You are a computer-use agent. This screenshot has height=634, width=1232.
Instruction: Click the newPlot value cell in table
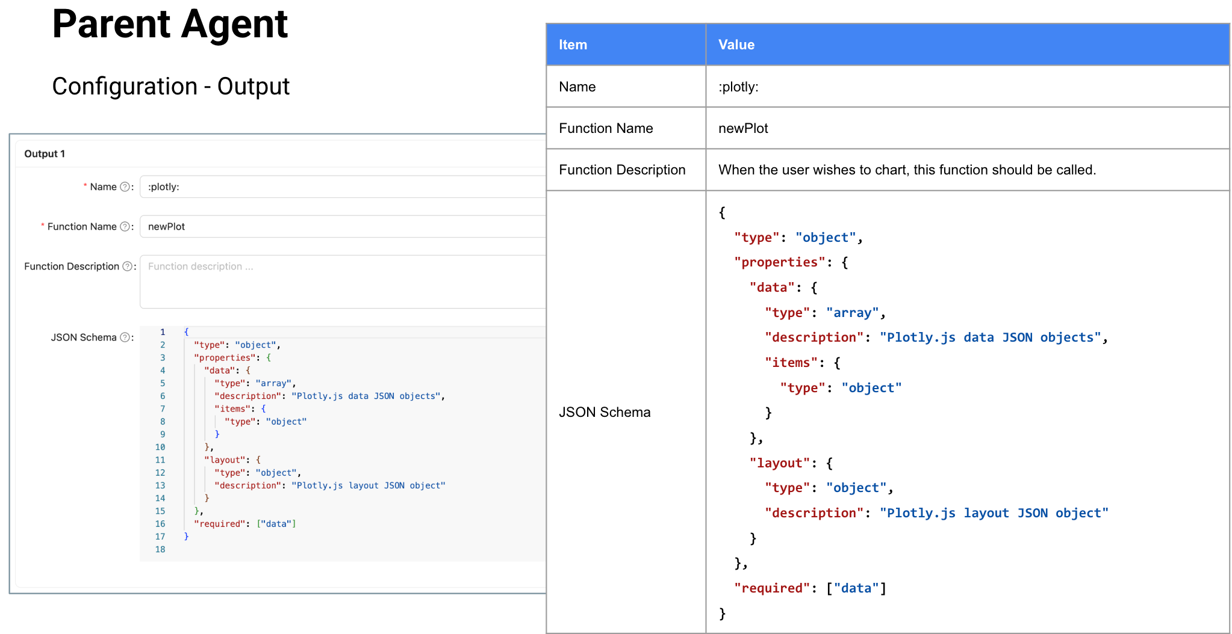click(x=967, y=128)
